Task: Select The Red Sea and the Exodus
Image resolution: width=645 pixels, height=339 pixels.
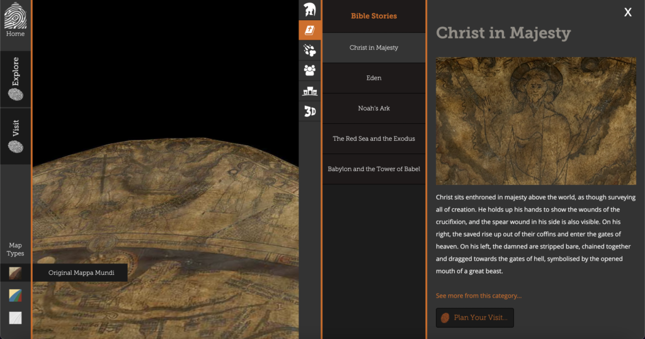Action: [374, 139]
